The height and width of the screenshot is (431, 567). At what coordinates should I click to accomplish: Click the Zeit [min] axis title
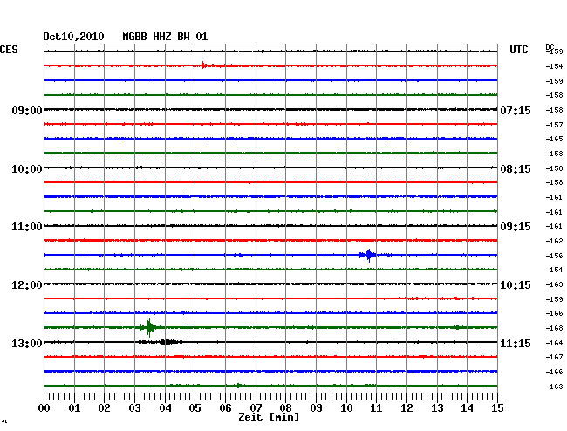tap(269, 417)
